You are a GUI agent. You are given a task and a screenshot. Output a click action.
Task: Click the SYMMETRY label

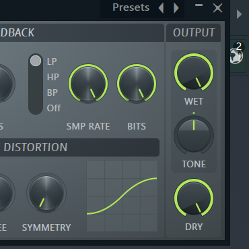(46, 227)
